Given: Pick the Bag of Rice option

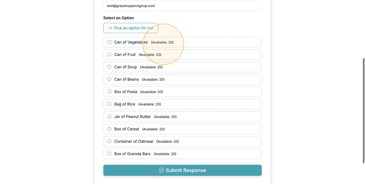Looking at the screenshot, I should click(109, 104).
